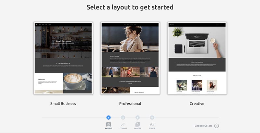Viewport: 260px width, 133px height.
Task: Switch to the COLORS step label
Action: 123,129
